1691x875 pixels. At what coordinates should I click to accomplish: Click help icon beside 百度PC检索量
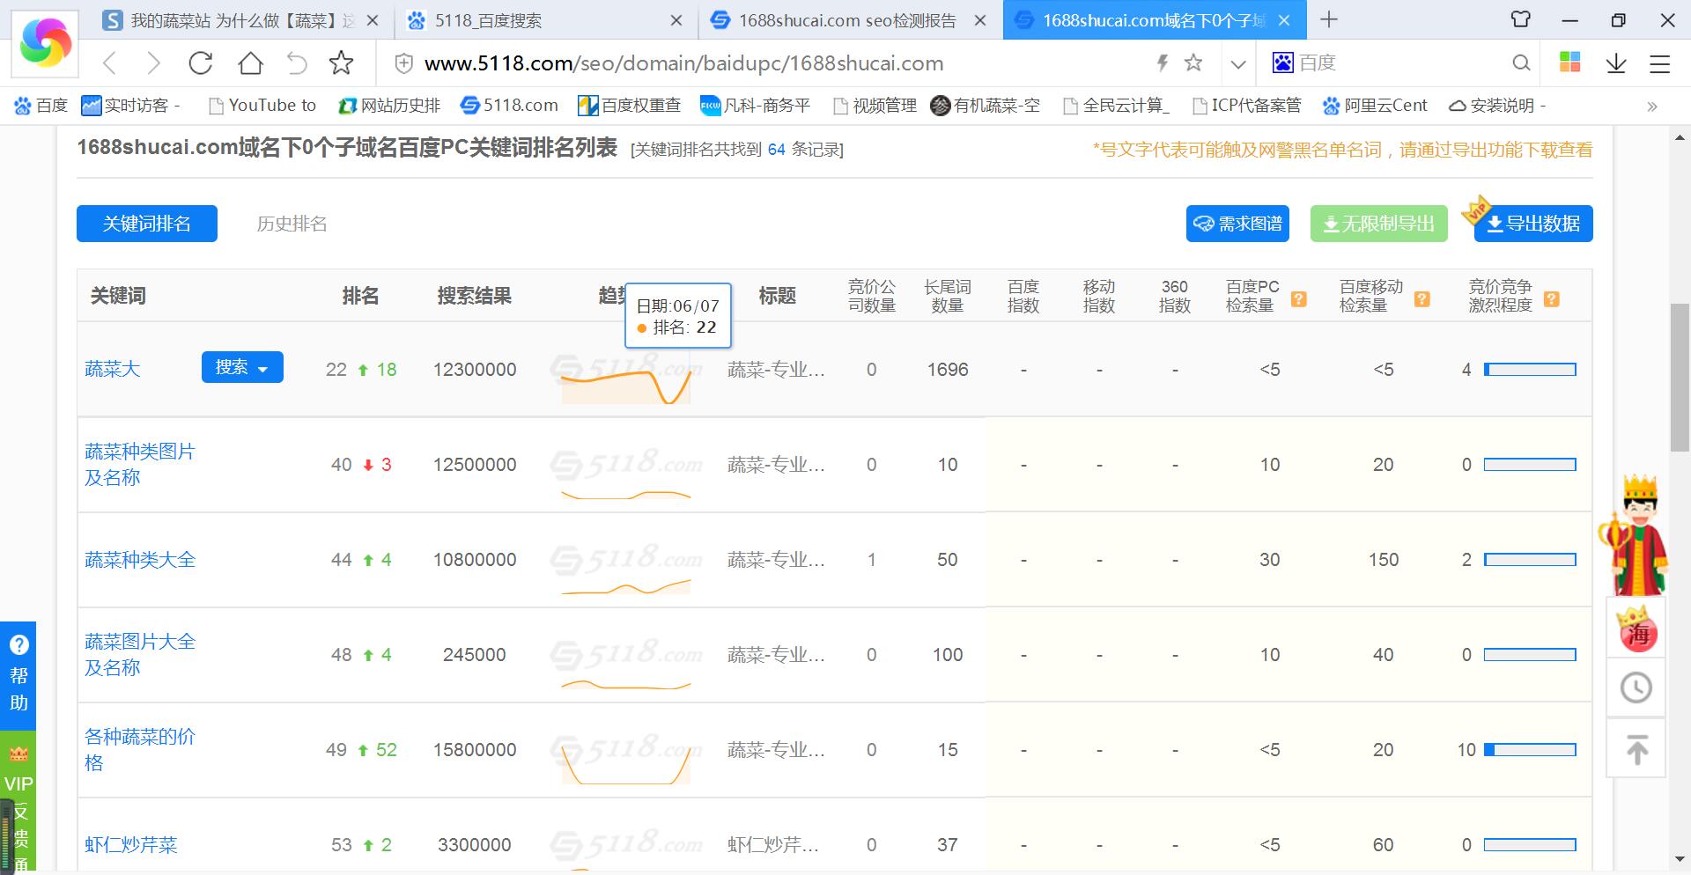coord(1298,299)
